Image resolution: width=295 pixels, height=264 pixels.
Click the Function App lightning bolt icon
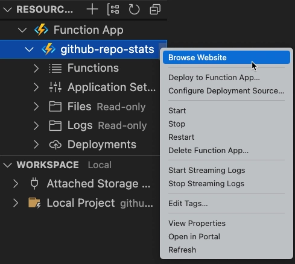tap(41, 30)
